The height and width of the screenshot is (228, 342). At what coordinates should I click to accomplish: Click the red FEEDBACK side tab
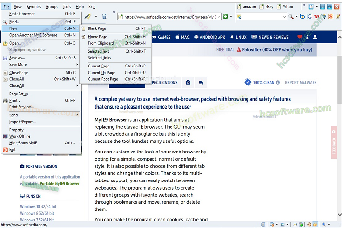(x=334, y=142)
